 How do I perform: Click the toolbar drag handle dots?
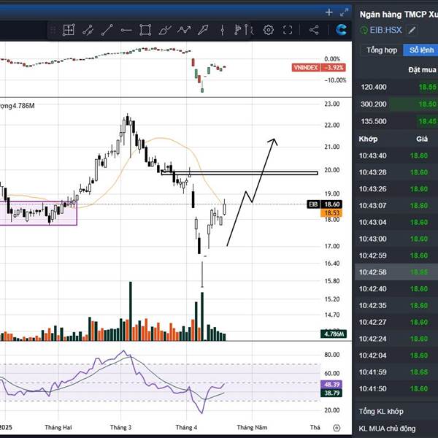point(53,30)
